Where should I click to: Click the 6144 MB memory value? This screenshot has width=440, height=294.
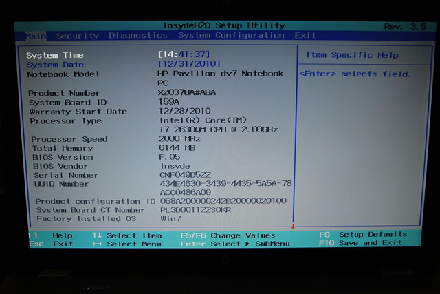click(x=177, y=147)
